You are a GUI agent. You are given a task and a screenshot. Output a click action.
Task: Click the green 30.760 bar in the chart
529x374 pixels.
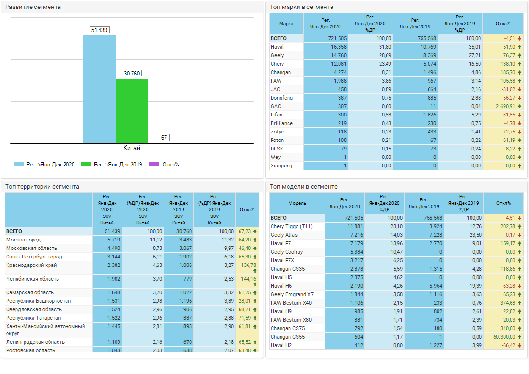pos(132,111)
